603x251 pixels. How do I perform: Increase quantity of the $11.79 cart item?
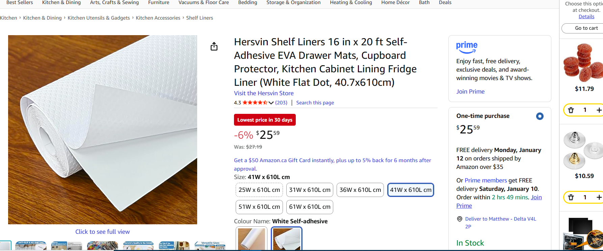(599, 110)
